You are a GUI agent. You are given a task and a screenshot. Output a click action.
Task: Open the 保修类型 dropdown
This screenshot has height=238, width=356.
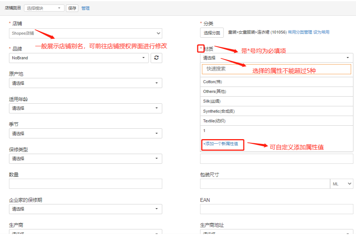(x=85, y=159)
